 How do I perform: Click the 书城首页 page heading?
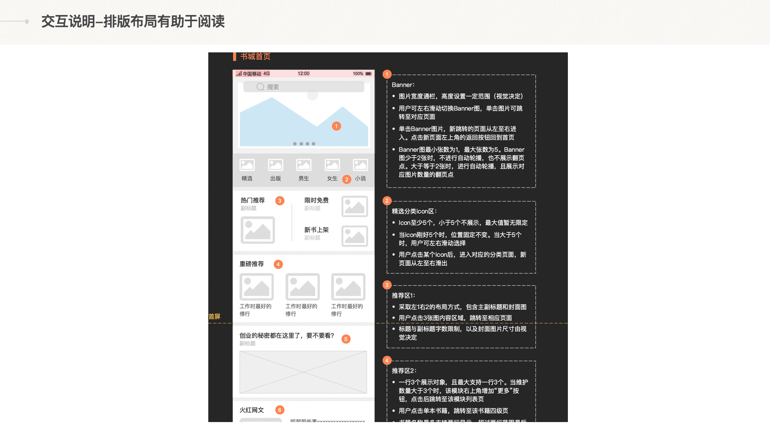point(255,57)
